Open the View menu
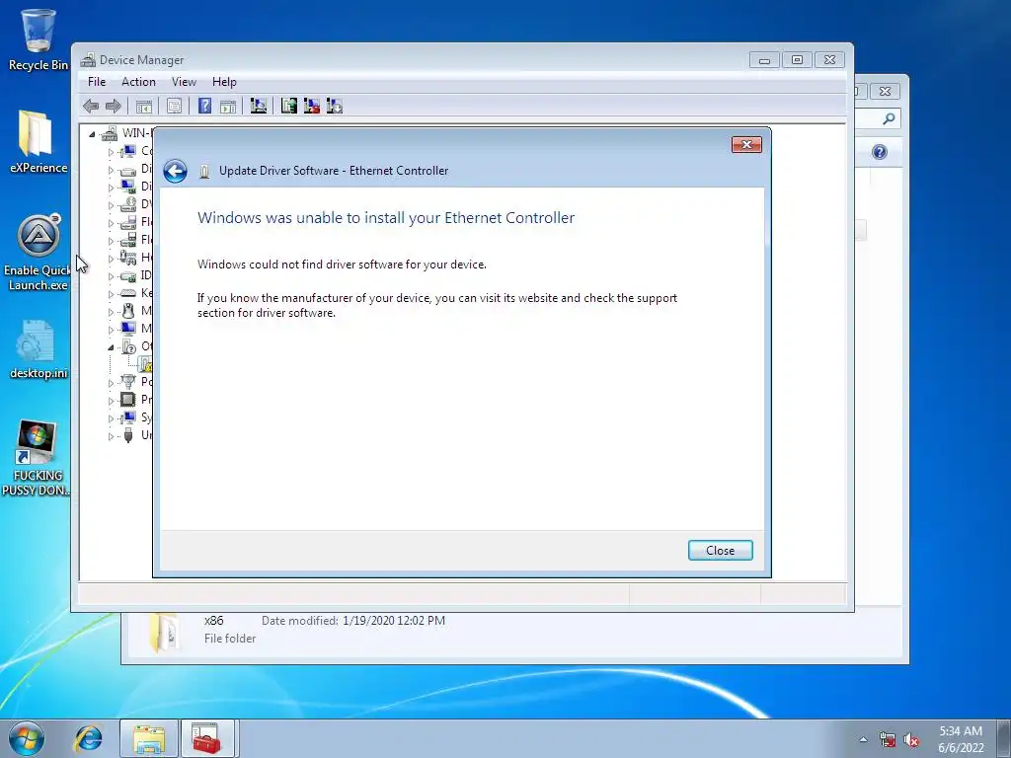Screen dimensions: 1011x758 click(x=184, y=82)
